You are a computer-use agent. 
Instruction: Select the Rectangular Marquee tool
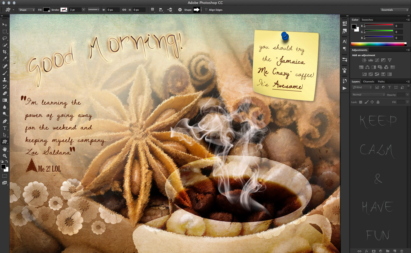point(5,32)
